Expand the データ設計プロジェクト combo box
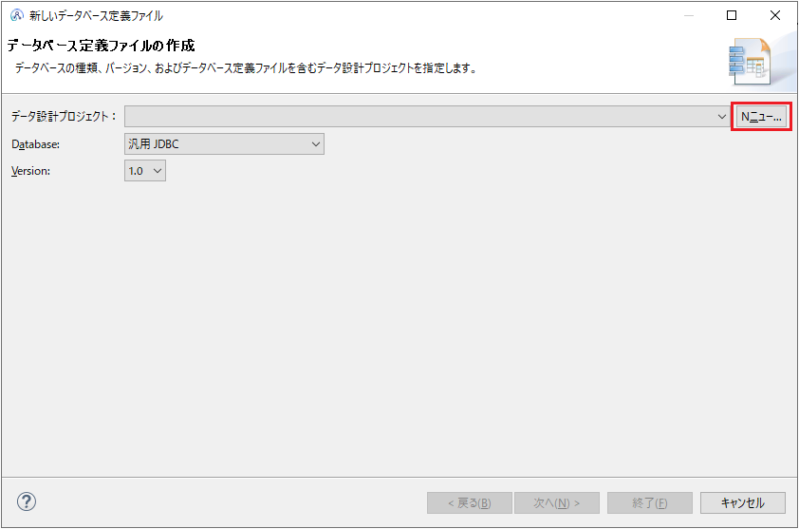Screen dimensions: 799x529 click(x=428, y=117)
